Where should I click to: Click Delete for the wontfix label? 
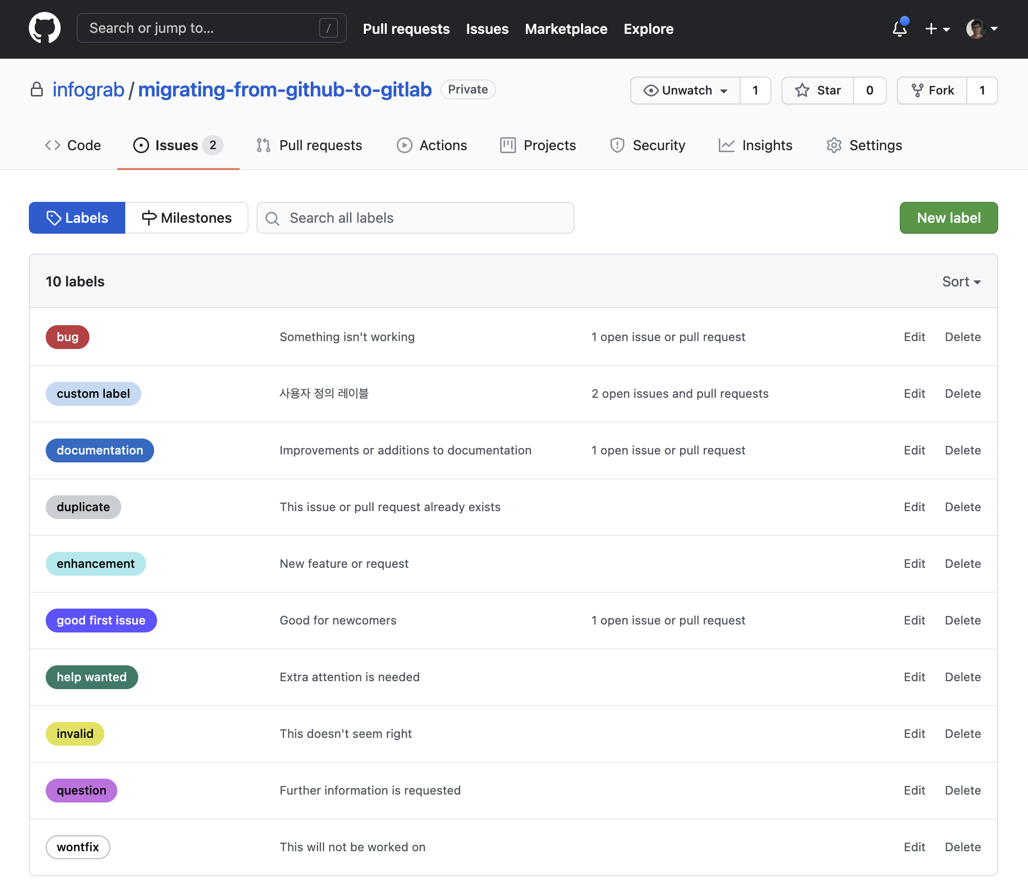coord(961,847)
